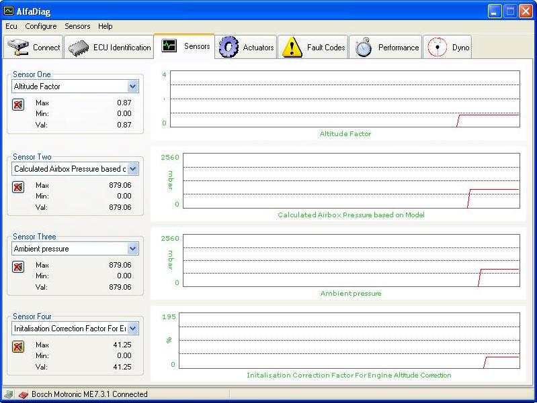Screen dimensions: 537x403
Task: Click the Performance stopwatch icon
Action: [364, 48]
